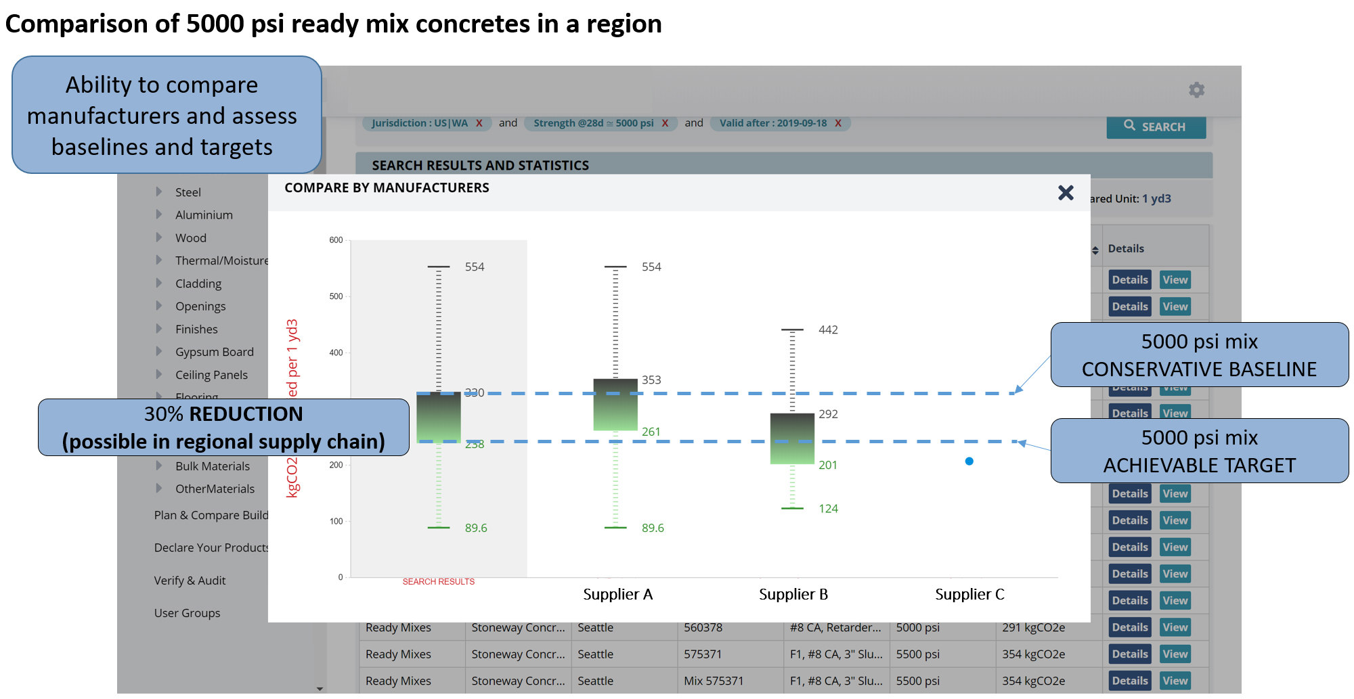The image size is (1354, 699).
Task: Remove the Strength 5000 psi filter
Action: pyautogui.click(x=665, y=123)
